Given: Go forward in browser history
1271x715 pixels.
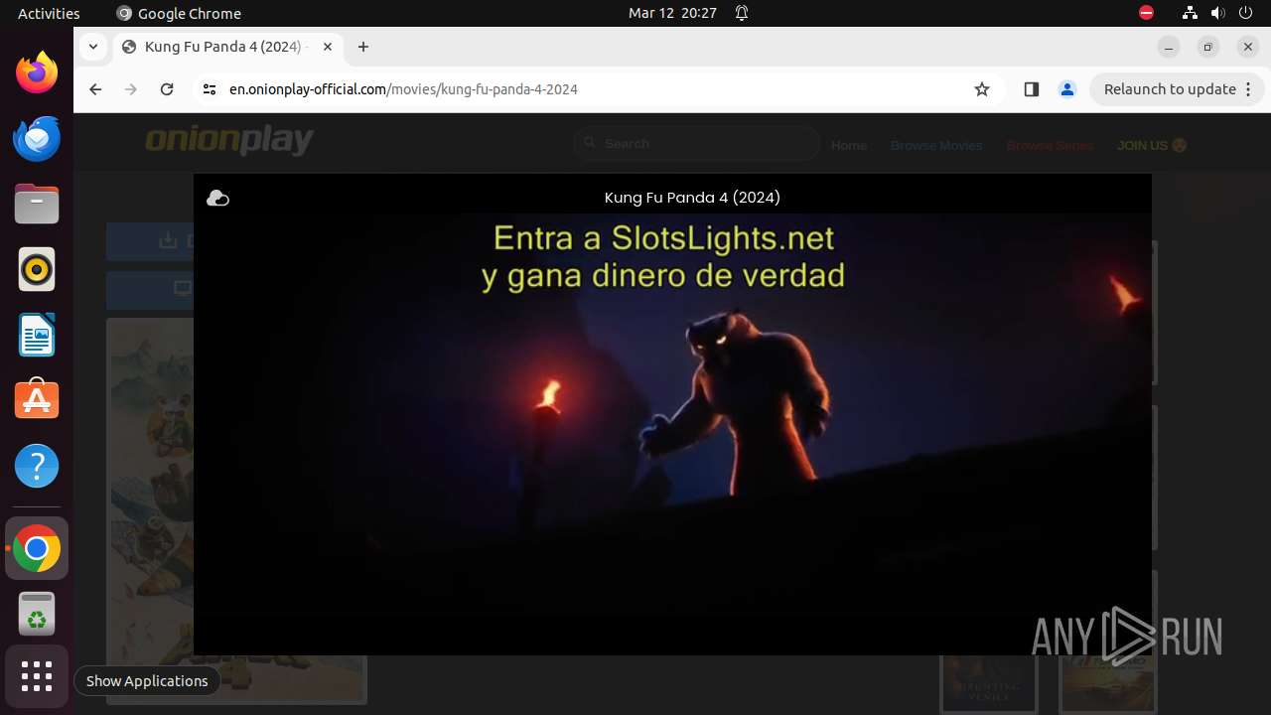Looking at the screenshot, I should (131, 89).
